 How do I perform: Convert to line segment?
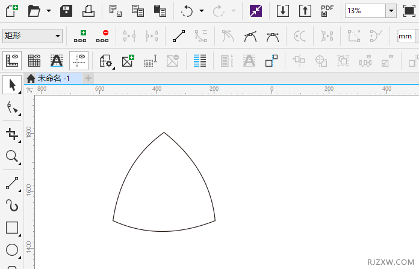[179, 36]
